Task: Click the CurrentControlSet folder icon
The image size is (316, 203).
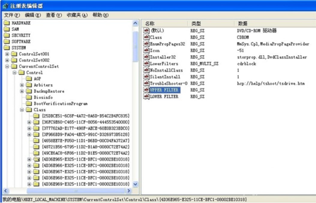Action: tap(14, 66)
